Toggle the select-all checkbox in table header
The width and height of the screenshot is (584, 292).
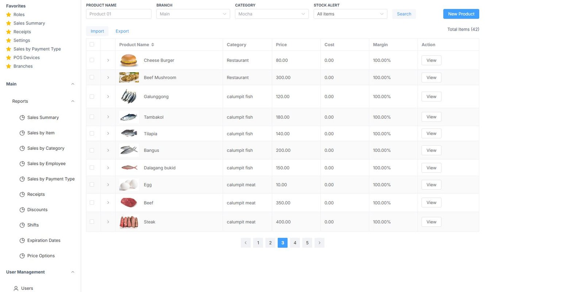tap(92, 45)
